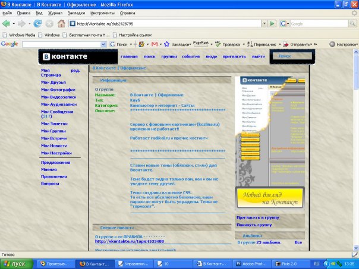Image resolution: width=359 pixels, height=269 pixels.
Task: Click the ВКонтакте logo in site header
Action: (x=65, y=56)
